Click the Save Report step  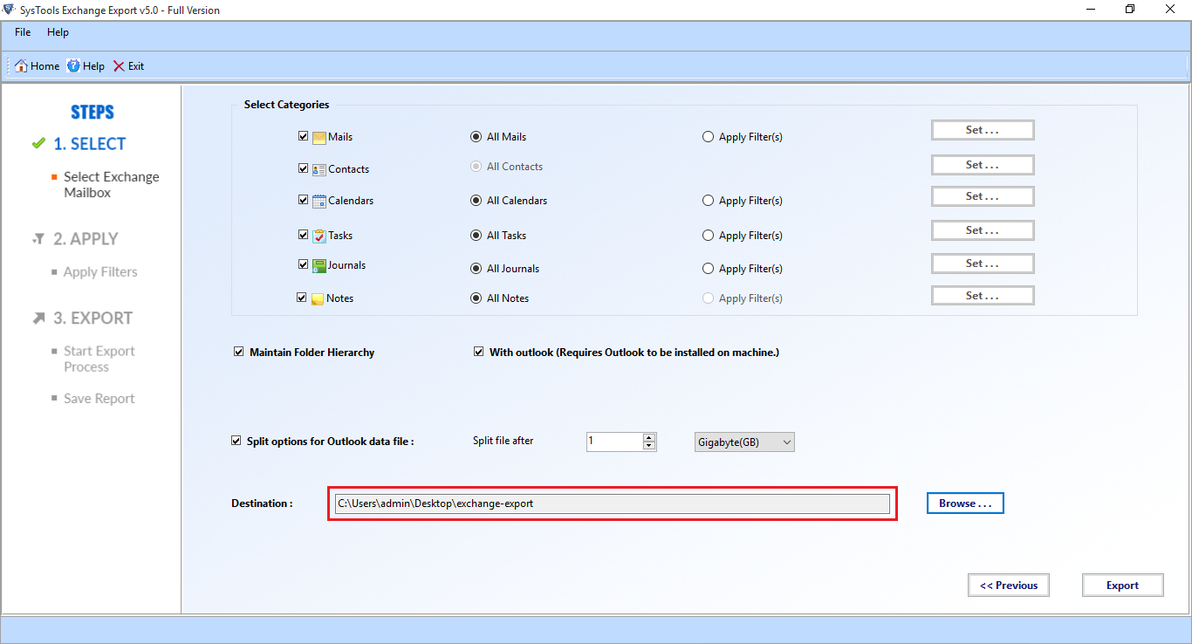point(99,399)
